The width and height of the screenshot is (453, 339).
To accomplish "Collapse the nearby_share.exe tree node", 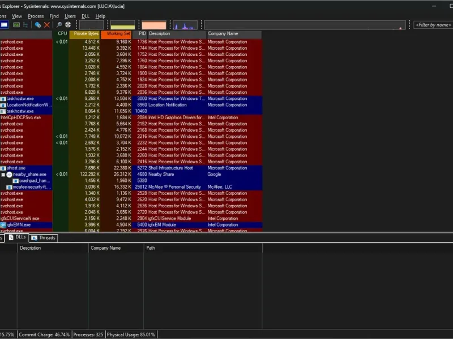I will coord(3,175).
